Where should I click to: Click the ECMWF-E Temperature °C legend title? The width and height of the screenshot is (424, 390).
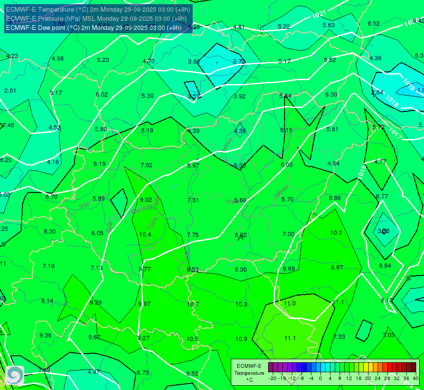click(x=249, y=373)
